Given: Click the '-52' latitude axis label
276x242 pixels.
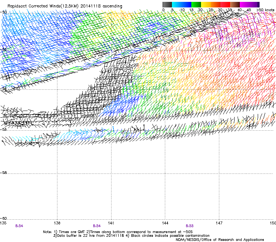Looking at the screenshot, I should tap(3, 49).
